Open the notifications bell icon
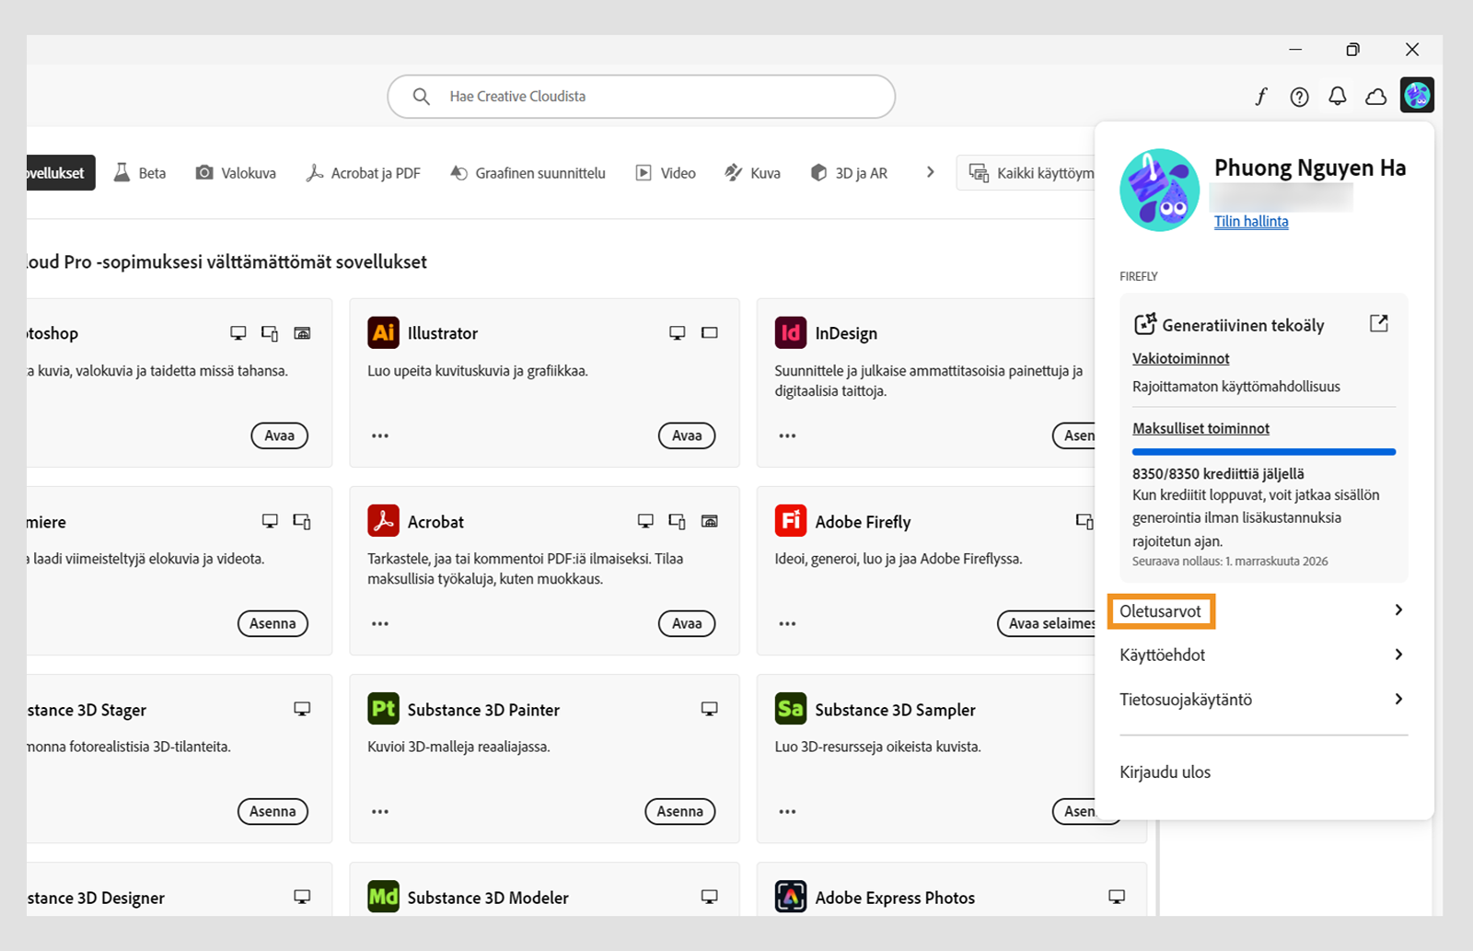Image resolution: width=1473 pixels, height=951 pixels. (x=1338, y=97)
